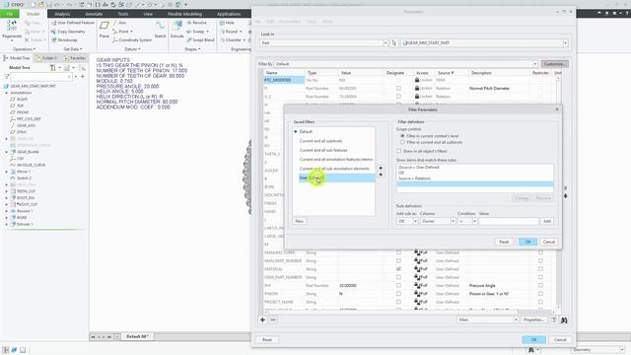Add a parameter with the plus icon
This screenshot has width=631, height=355.
pos(263,319)
